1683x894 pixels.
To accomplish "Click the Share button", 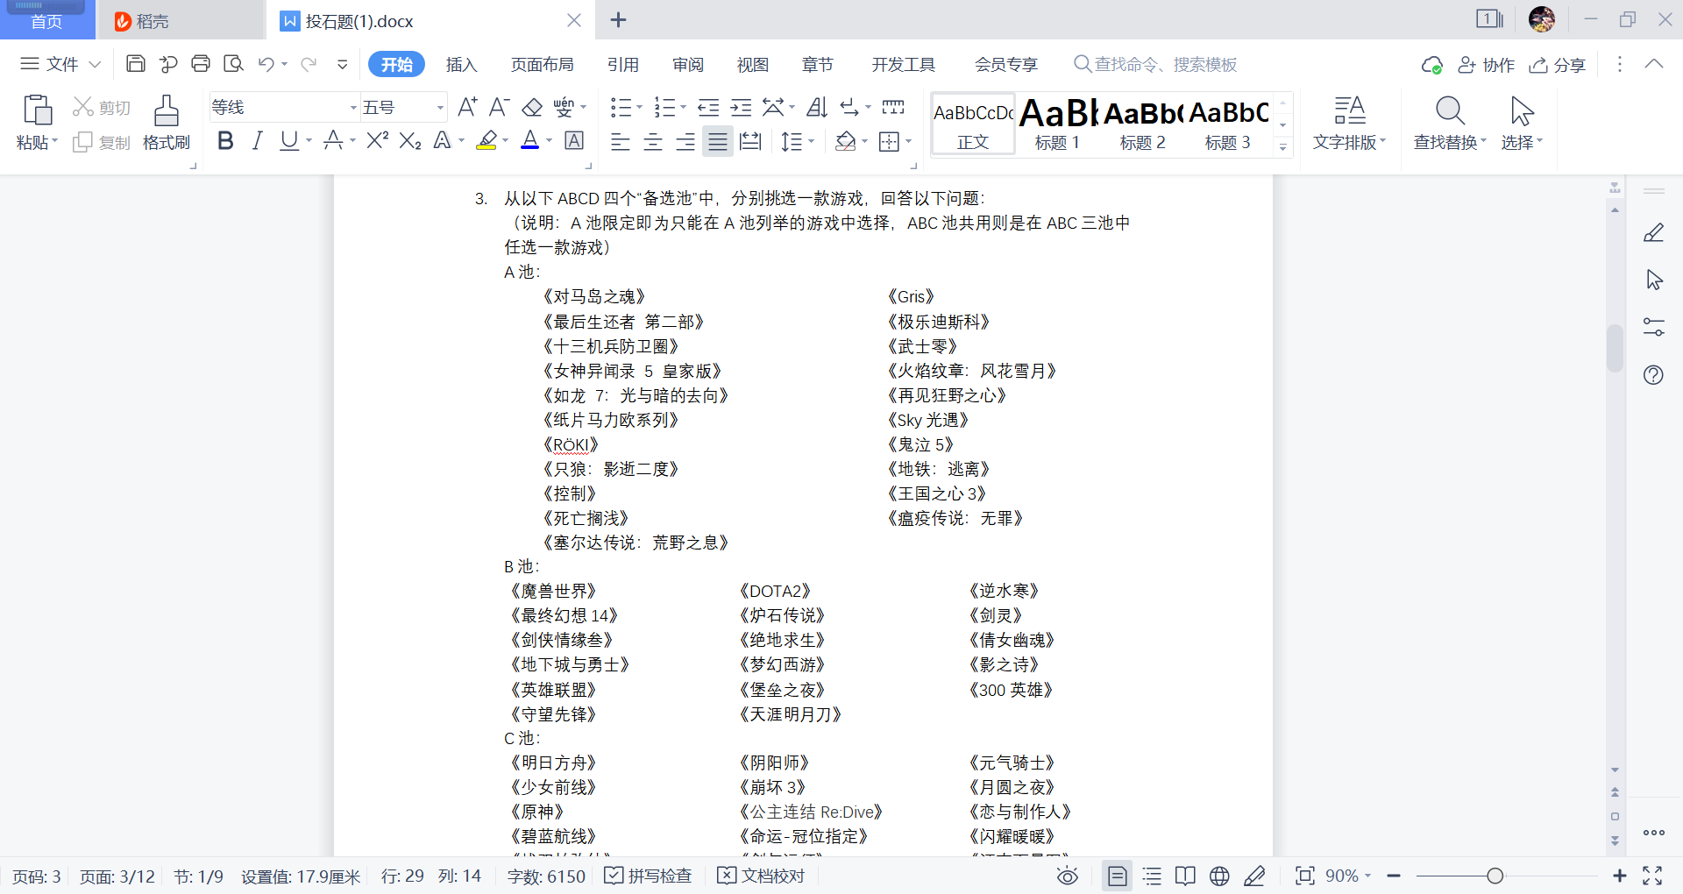I will [x=1558, y=65].
